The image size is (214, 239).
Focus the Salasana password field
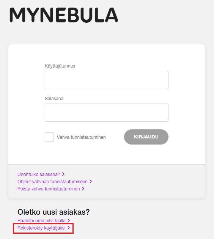click(x=107, y=113)
